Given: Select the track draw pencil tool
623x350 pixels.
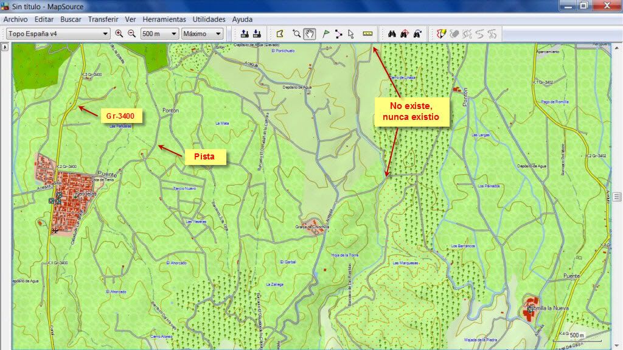Looking at the screenshot, I should tap(442, 34).
